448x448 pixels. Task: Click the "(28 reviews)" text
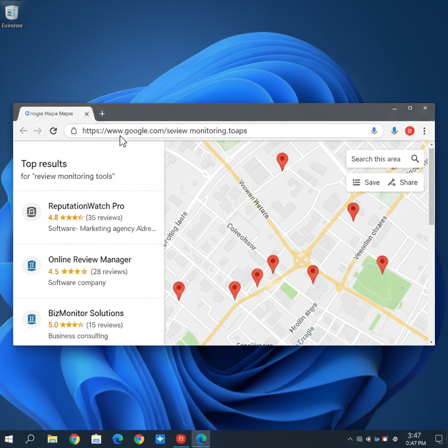pyautogui.click(x=109, y=271)
